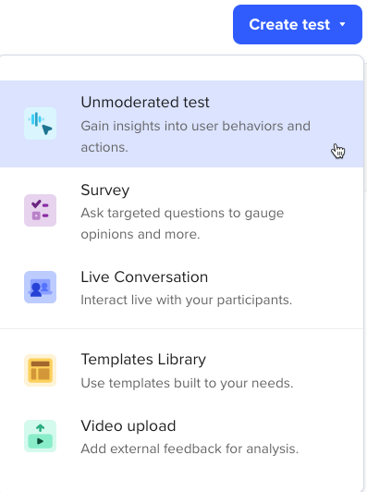This screenshot has height=492, width=367.
Task: Open Templates Library from the menu
Action: click(x=181, y=371)
